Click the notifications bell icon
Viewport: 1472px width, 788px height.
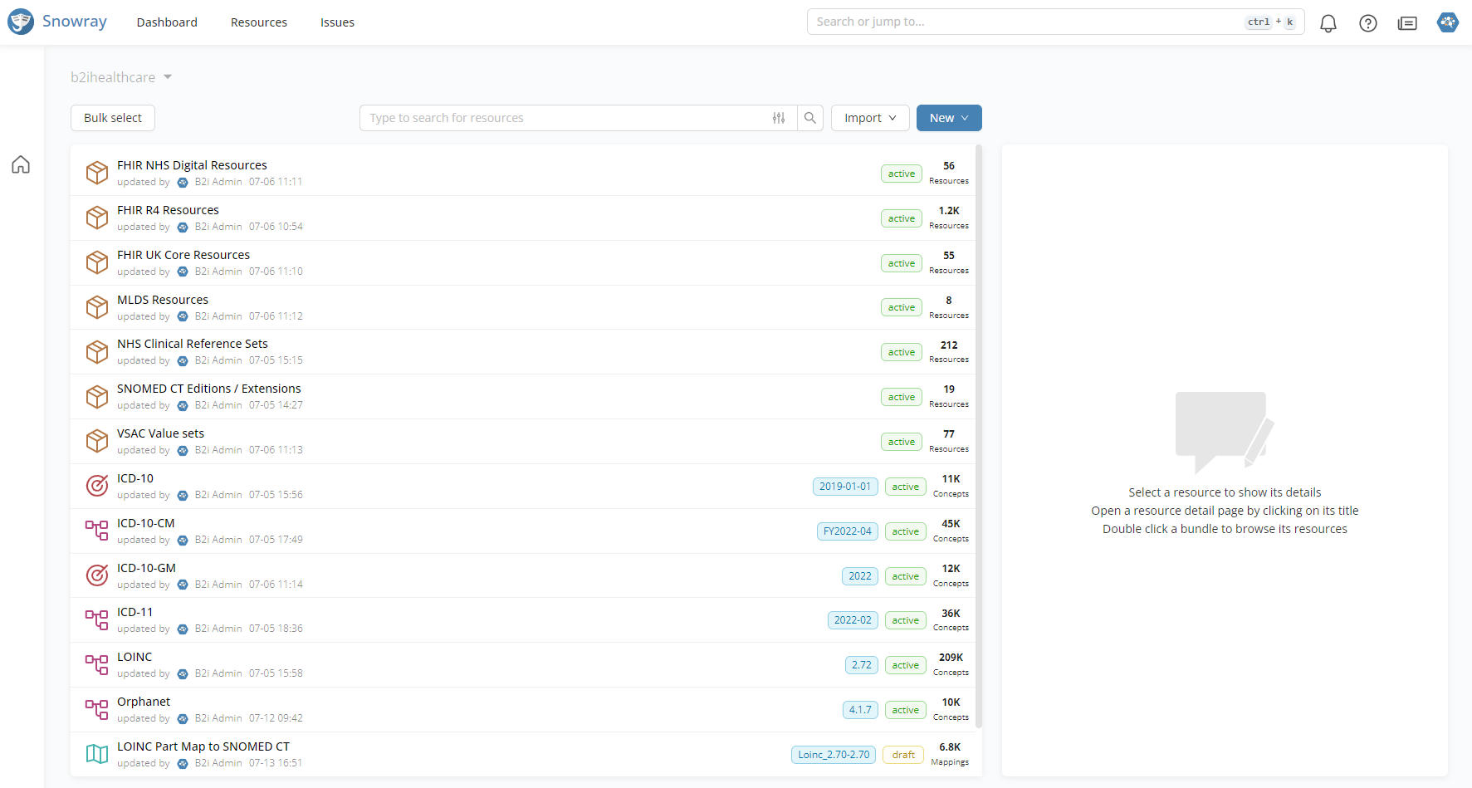coord(1328,23)
